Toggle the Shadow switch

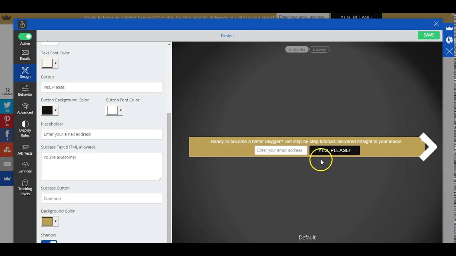[x=49, y=242]
